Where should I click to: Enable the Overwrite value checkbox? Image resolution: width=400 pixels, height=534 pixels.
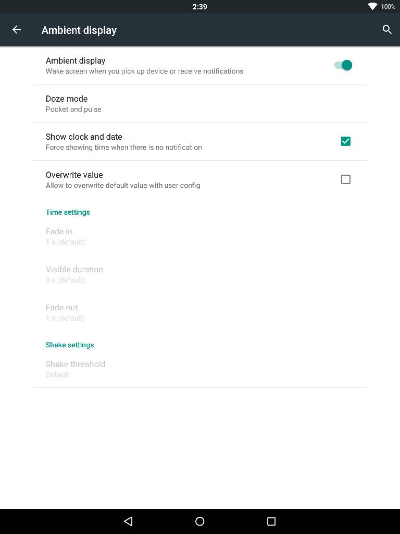coord(346,179)
